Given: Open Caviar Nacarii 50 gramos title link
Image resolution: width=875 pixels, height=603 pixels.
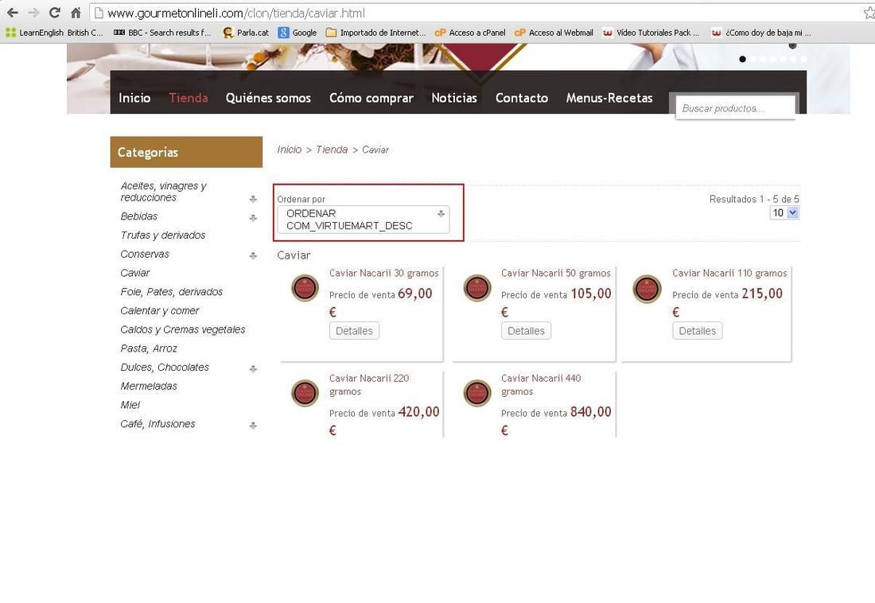Looking at the screenshot, I should [x=556, y=273].
